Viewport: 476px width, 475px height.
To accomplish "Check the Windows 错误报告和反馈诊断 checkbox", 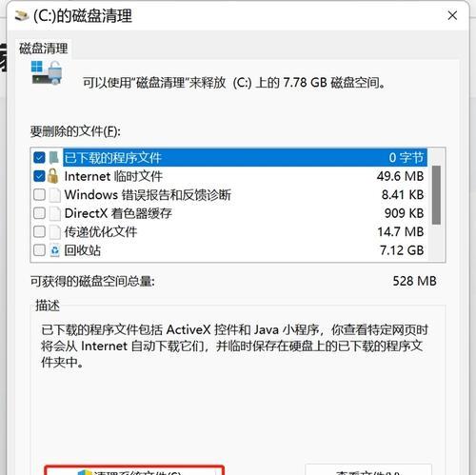I will click(x=39, y=195).
